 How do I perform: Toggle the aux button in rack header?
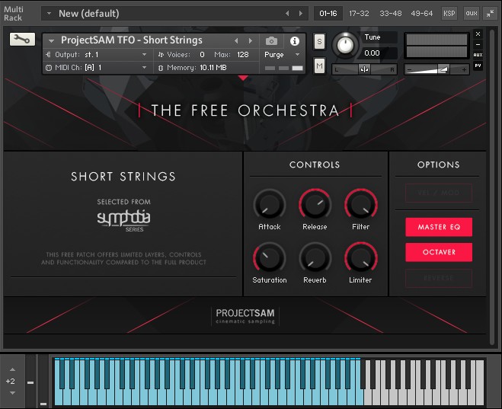click(x=472, y=14)
